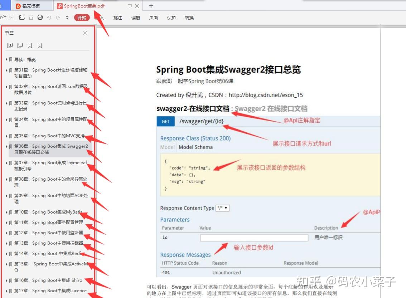Open a new tab with the plus icon
This screenshot has width=406, height=298.
[151, 6]
